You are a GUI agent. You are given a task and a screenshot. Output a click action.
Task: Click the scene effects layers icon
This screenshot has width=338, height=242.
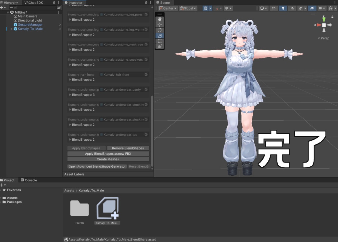[x=300, y=8]
